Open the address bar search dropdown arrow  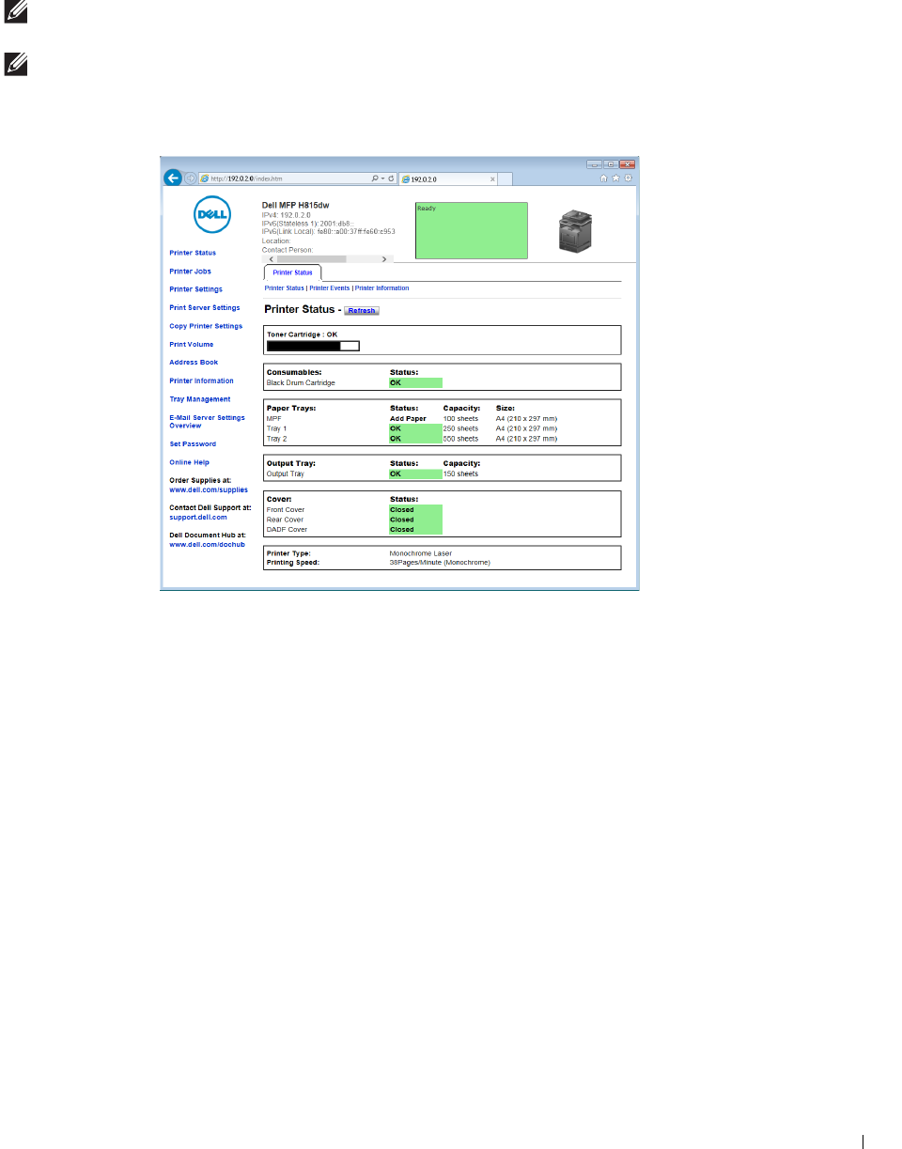(382, 178)
